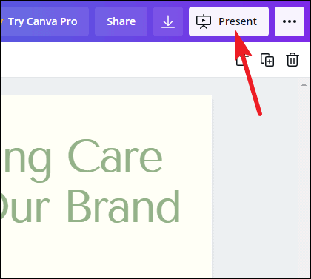Select the word Brand on the slide
Viewport: 311px width, 279px height.
coord(124,206)
